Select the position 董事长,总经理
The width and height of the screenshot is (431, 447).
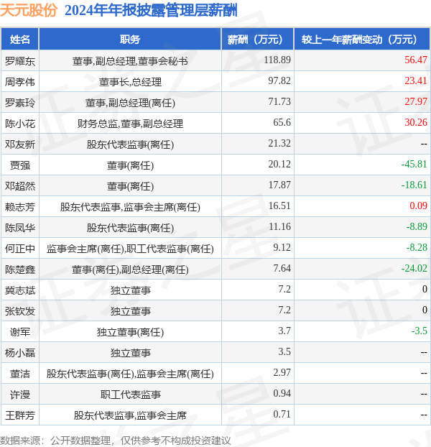click(130, 82)
